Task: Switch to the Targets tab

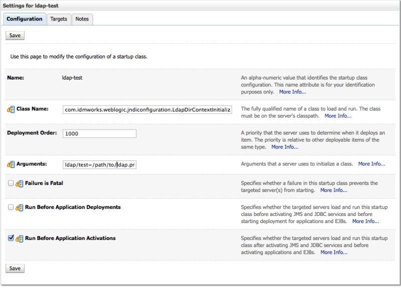Action: pyautogui.click(x=59, y=19)
